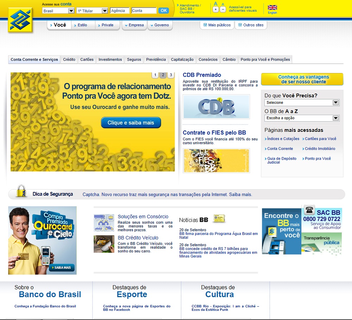Open the Consórcios tab
The image size is (352, 320).
pyautogui.click(x=208, y=59)
